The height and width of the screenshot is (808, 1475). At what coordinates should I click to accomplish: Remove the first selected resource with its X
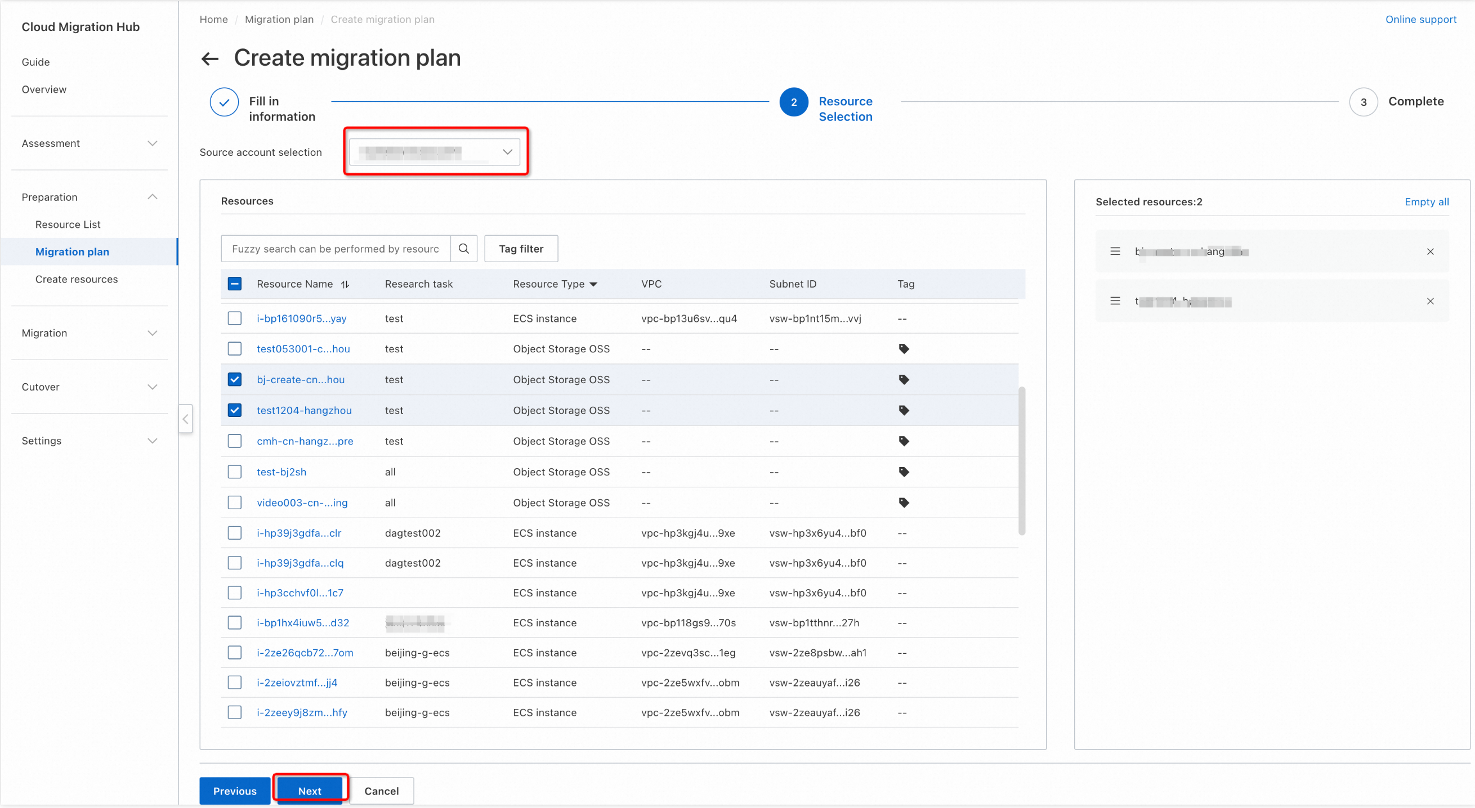pyautogui.click(x=1430, y=252)
